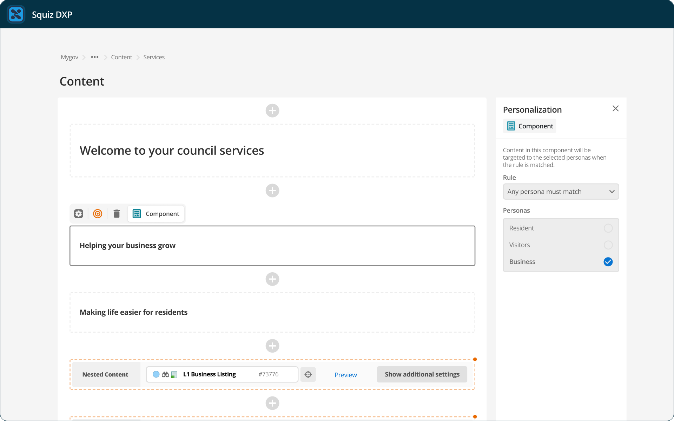This screenshot has height=421, width=674.
Task: Click the Component icon in Personalization panel
Action: click(511, 126)
